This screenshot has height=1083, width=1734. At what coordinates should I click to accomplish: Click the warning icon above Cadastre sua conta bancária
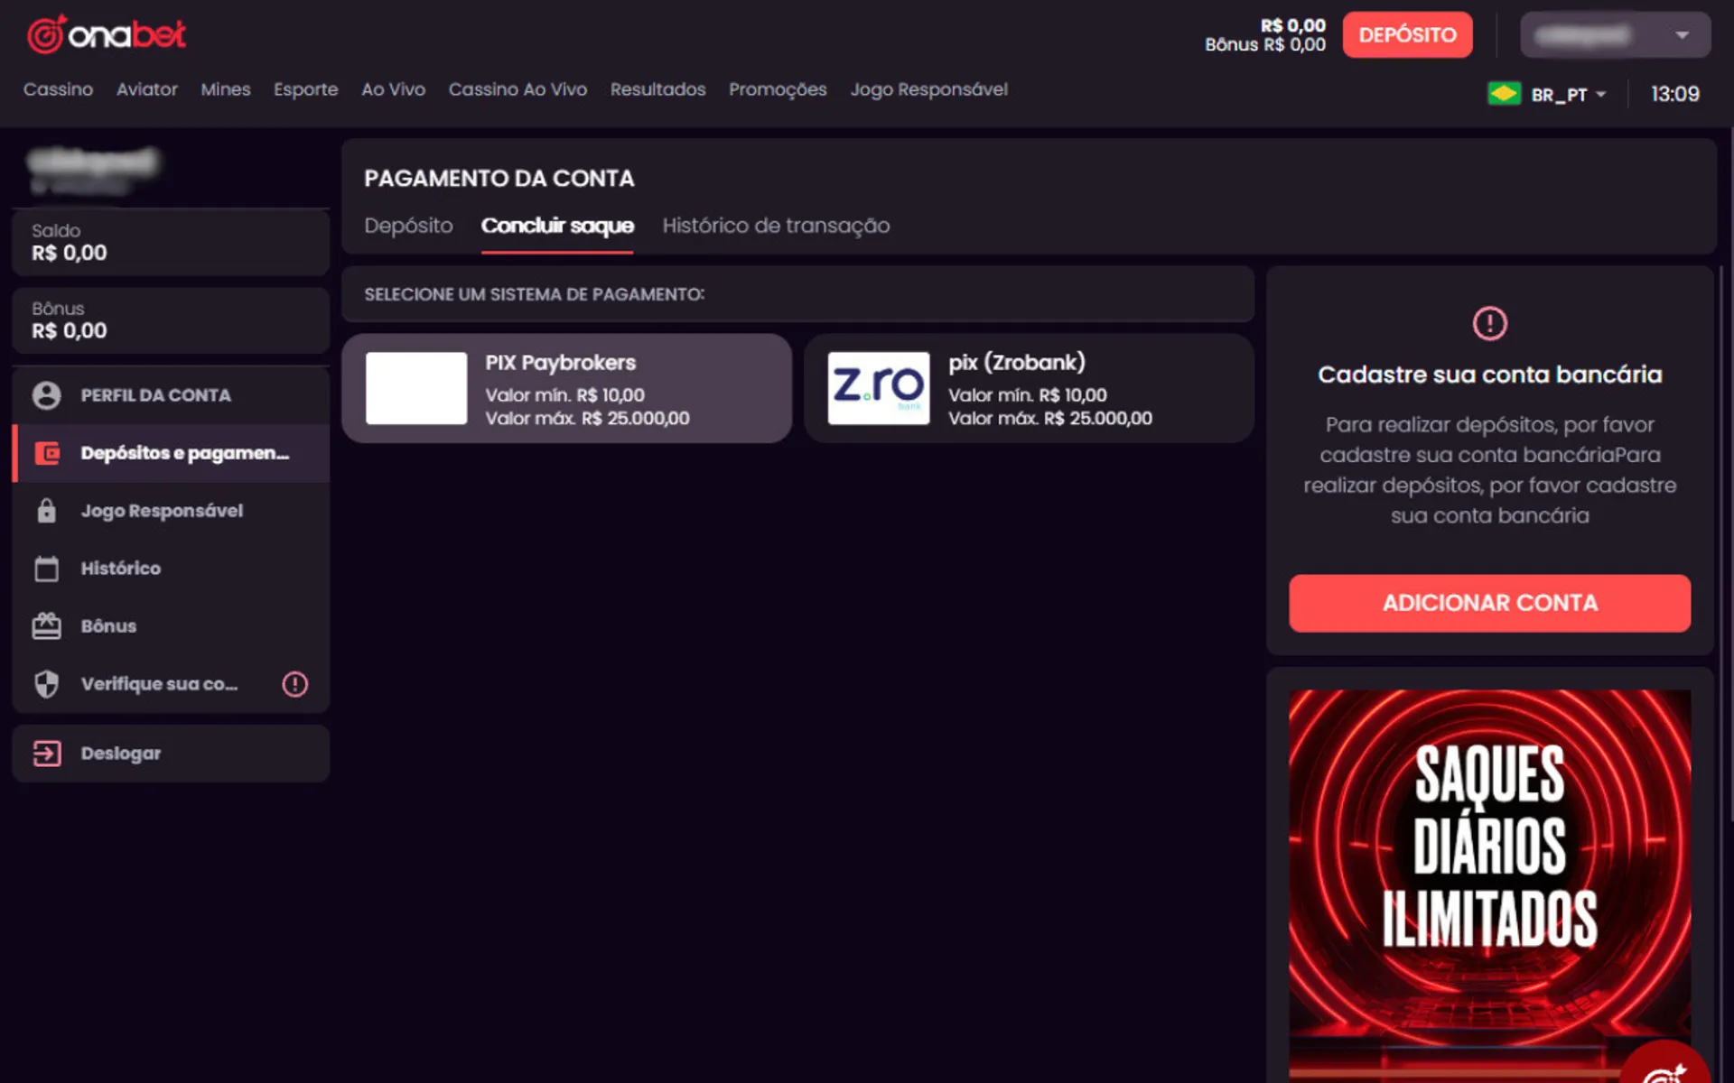1489,323
